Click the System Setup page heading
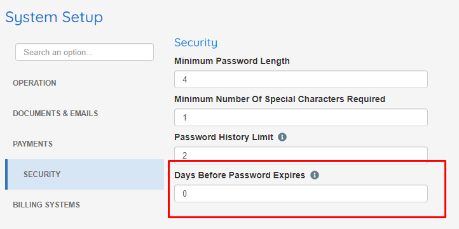Image resolution: width=459 pixels, height=229 pixels. point(54,17)
